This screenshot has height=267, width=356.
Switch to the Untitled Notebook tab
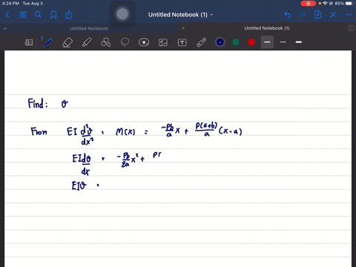click(x=89, y=28)
